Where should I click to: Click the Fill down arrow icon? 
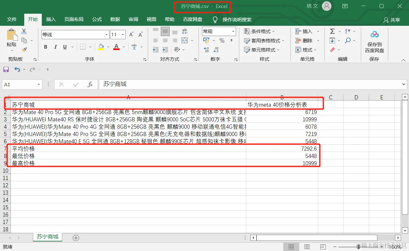point(332,40)
